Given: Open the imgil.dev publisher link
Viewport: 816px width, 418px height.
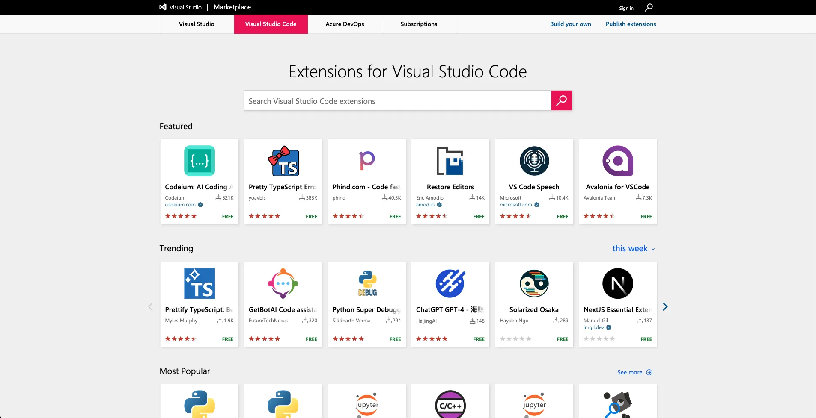Looking at the screenshot, I should (593, 327).
